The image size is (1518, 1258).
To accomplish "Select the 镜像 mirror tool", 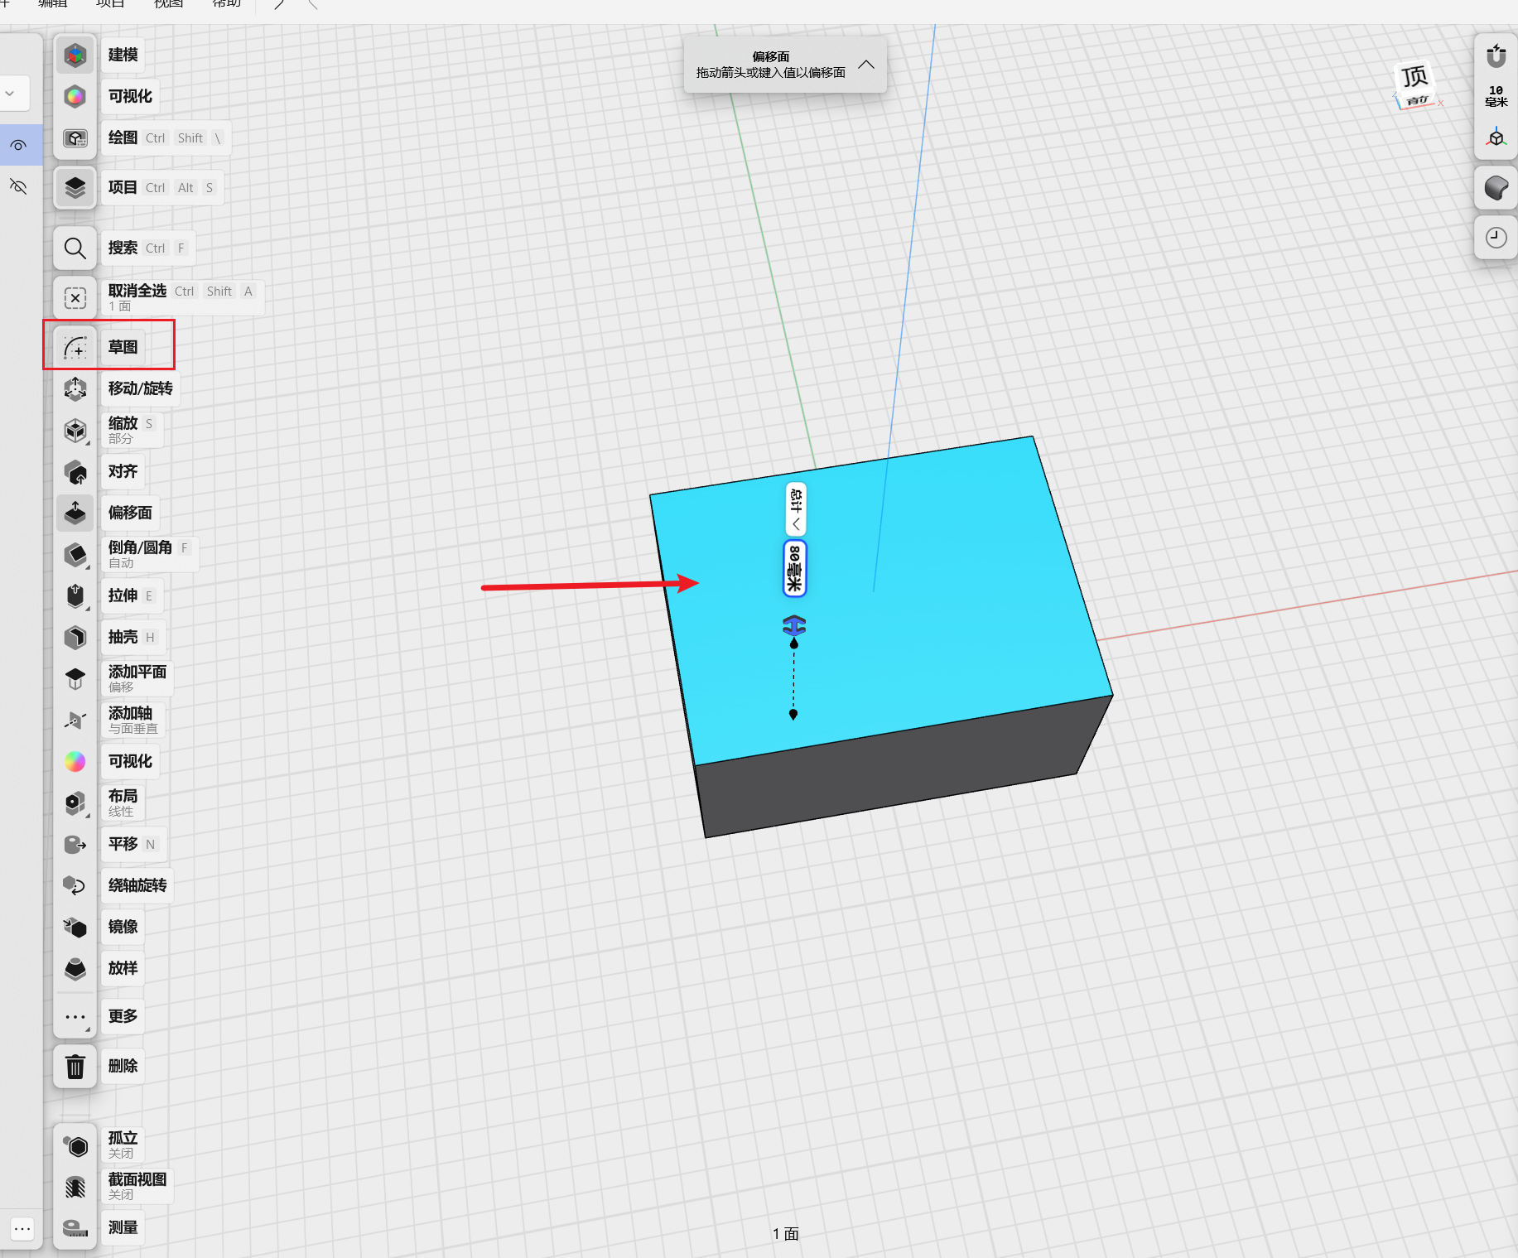I will click(75, 927).
